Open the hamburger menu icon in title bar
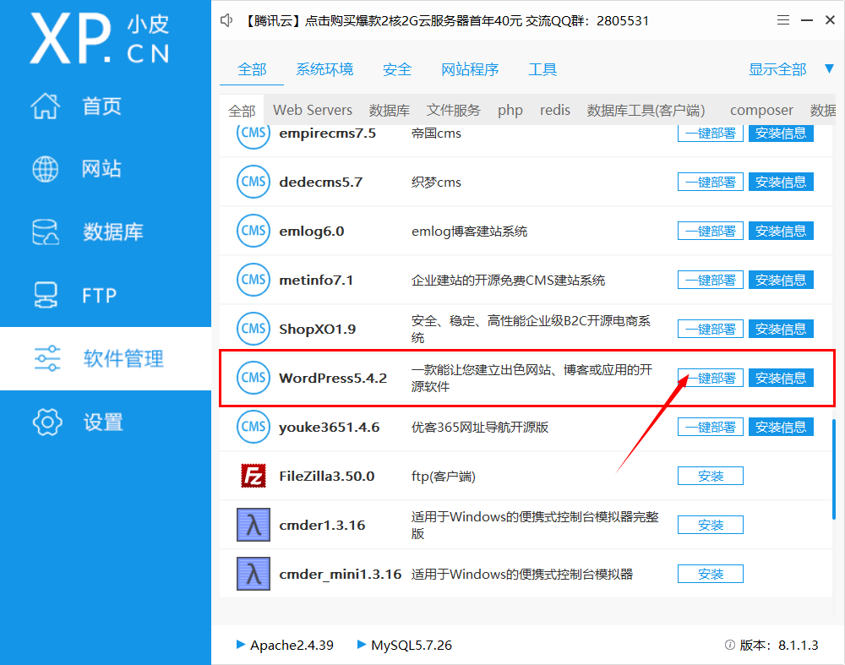The width and height of the screenshot is (845, 665). (x=783, y=20)
